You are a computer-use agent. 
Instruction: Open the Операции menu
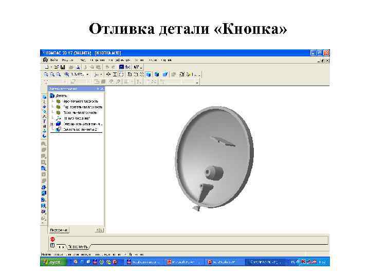tap(97, 60)
